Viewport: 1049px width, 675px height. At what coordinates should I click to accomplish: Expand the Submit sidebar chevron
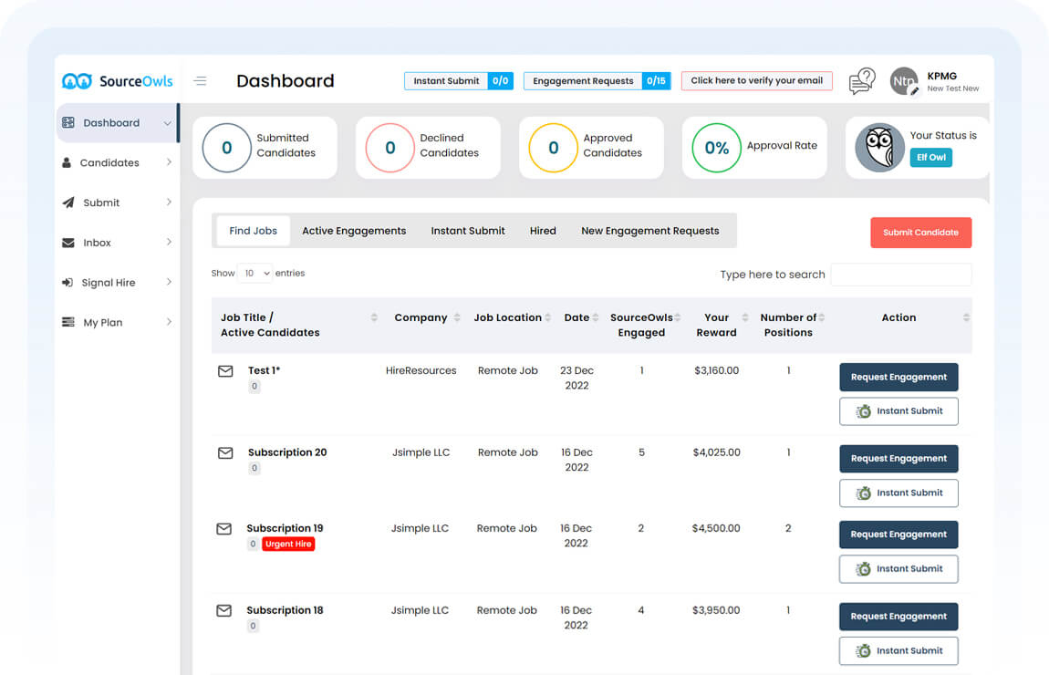(x=169, y=202)
